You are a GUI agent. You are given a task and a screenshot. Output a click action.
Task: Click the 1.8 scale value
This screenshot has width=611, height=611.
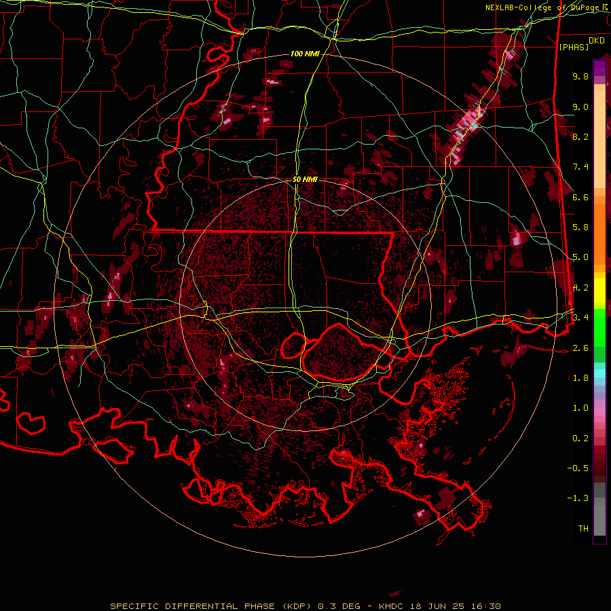click(x=580, y=378)
